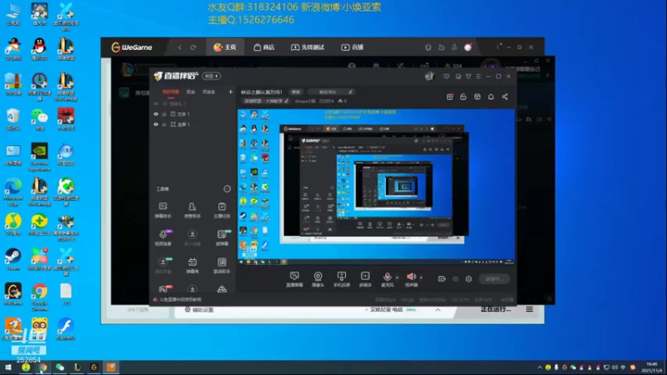This screenshot has width=667, height=375.
Task: Click the stream preview thumbnail
Action: [x=376, y=187]
